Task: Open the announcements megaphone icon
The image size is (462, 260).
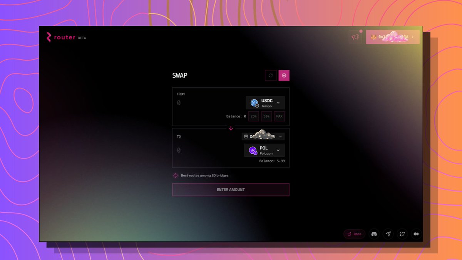Action: (x=355, y=37)
